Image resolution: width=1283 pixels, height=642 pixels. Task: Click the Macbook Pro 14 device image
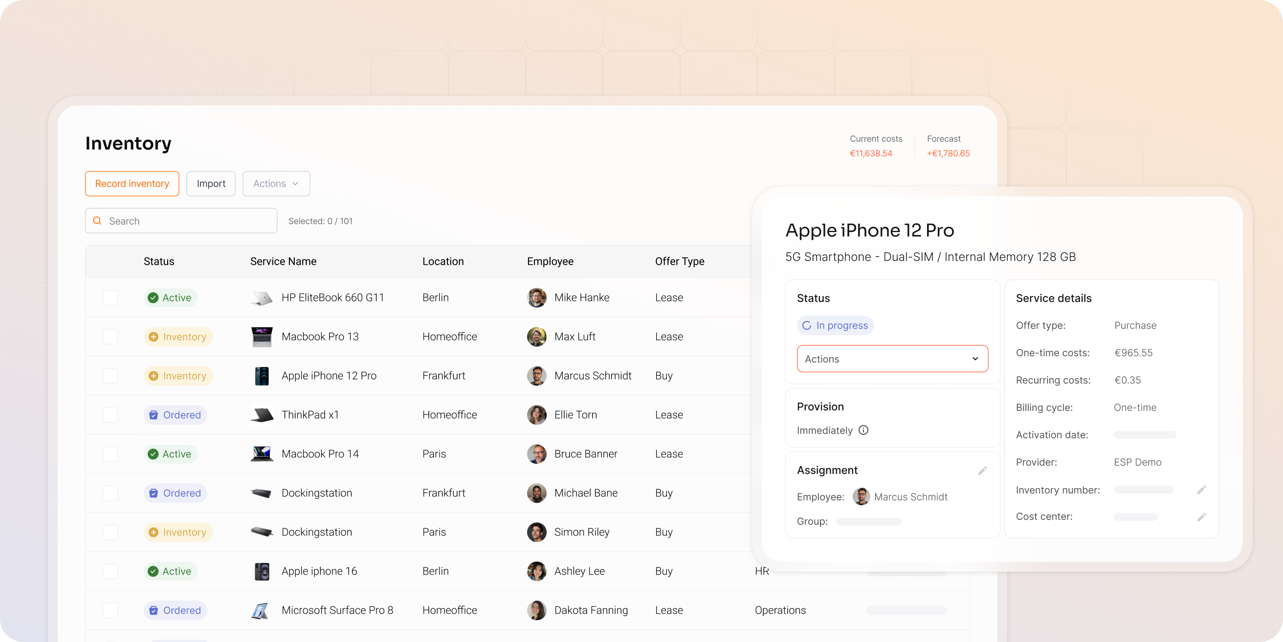coord(262,454)
